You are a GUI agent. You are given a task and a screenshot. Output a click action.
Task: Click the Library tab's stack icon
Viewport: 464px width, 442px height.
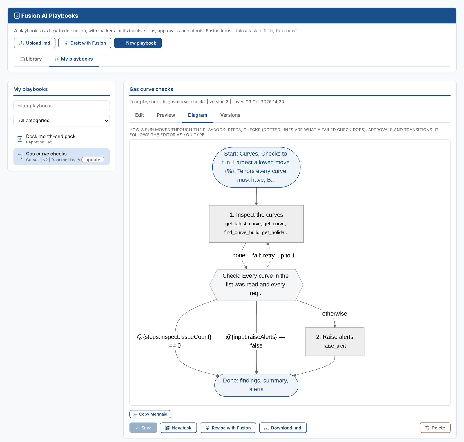tap(22, 59)
